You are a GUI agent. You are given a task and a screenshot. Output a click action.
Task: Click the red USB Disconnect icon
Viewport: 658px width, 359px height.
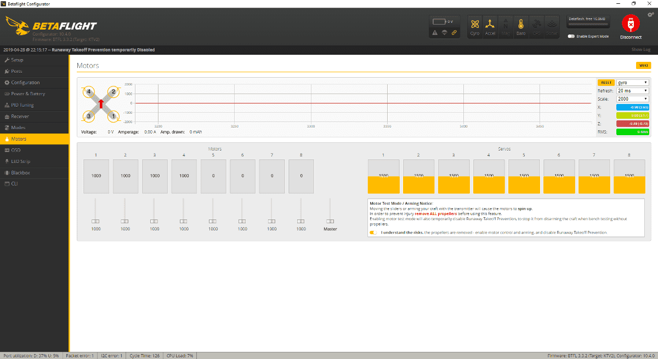(631, 24)
